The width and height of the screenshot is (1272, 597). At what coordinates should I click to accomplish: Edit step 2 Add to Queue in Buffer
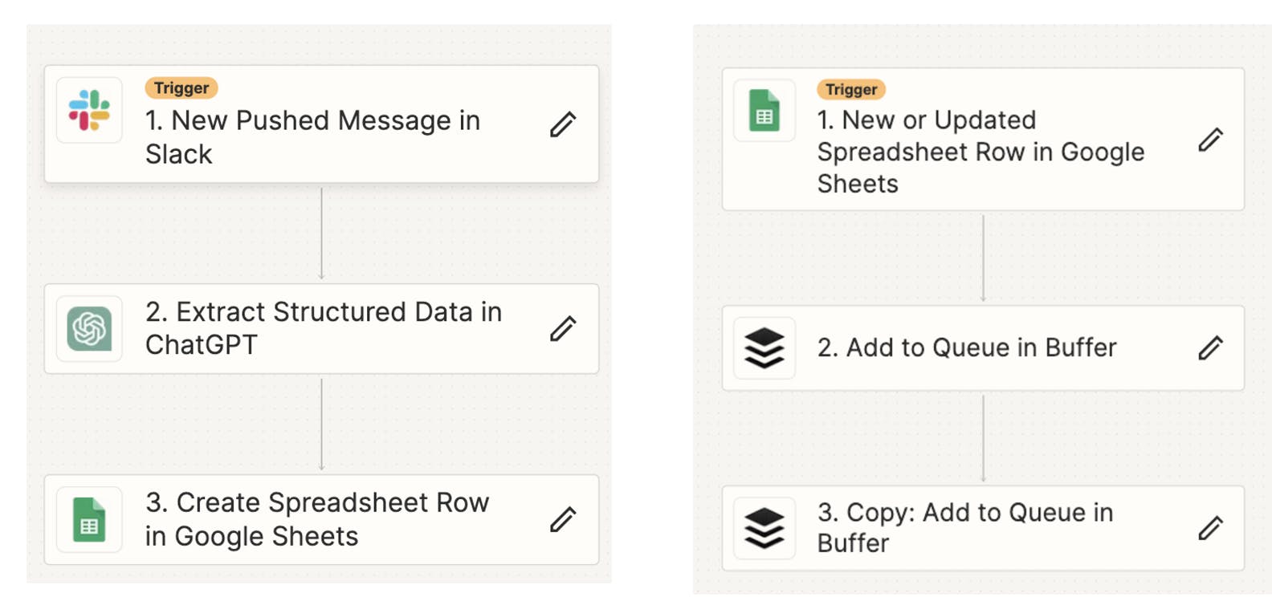[1210, 347]
